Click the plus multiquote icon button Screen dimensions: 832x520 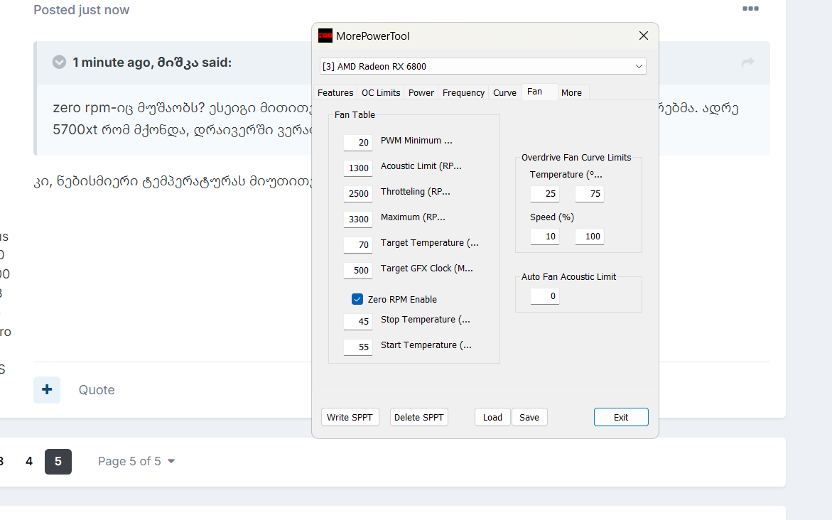click(x=47, y=390)
